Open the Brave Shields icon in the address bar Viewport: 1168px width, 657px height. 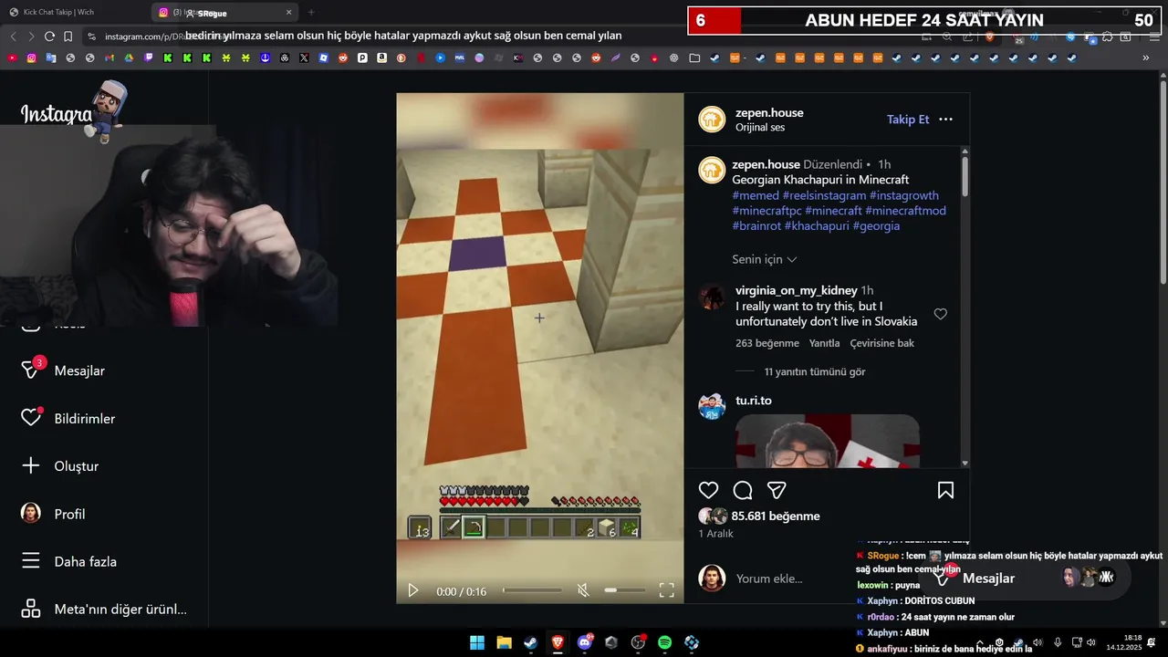[x=990, y=36]
